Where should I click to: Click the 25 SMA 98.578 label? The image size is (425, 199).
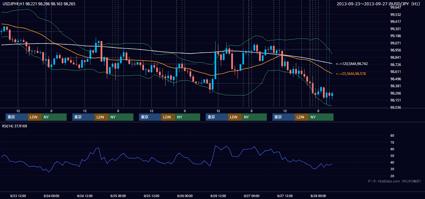click(351, 74)
